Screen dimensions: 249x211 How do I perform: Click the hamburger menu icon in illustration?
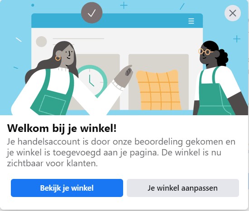pos(191,21)
